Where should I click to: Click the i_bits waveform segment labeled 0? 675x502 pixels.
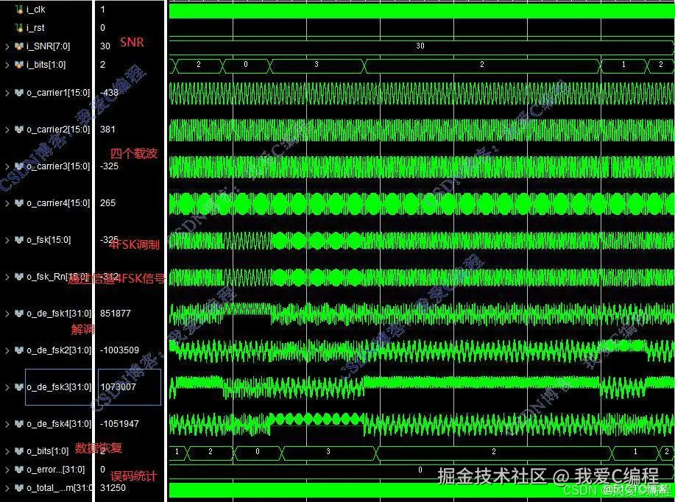click(245, 65)
